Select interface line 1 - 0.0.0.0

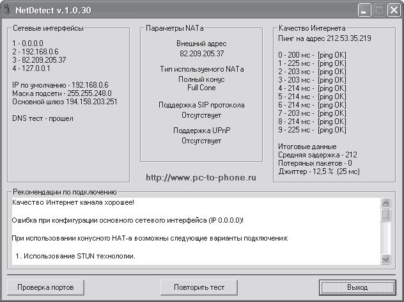pyautogui.click(x=28, y=44)
